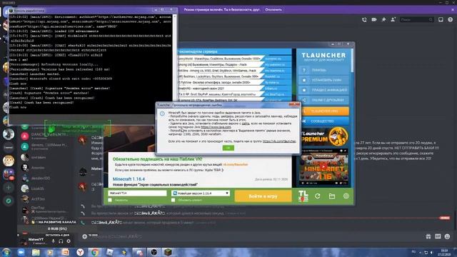Open Google Chrome from the taskbar
Image resolution: width=457 pixels, height=257 pixels.
tap(95, 252)
